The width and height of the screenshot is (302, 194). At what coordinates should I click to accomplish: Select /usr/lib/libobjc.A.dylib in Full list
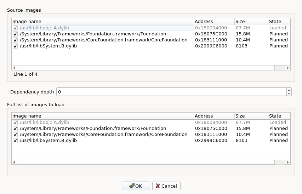tap(44, 122)
